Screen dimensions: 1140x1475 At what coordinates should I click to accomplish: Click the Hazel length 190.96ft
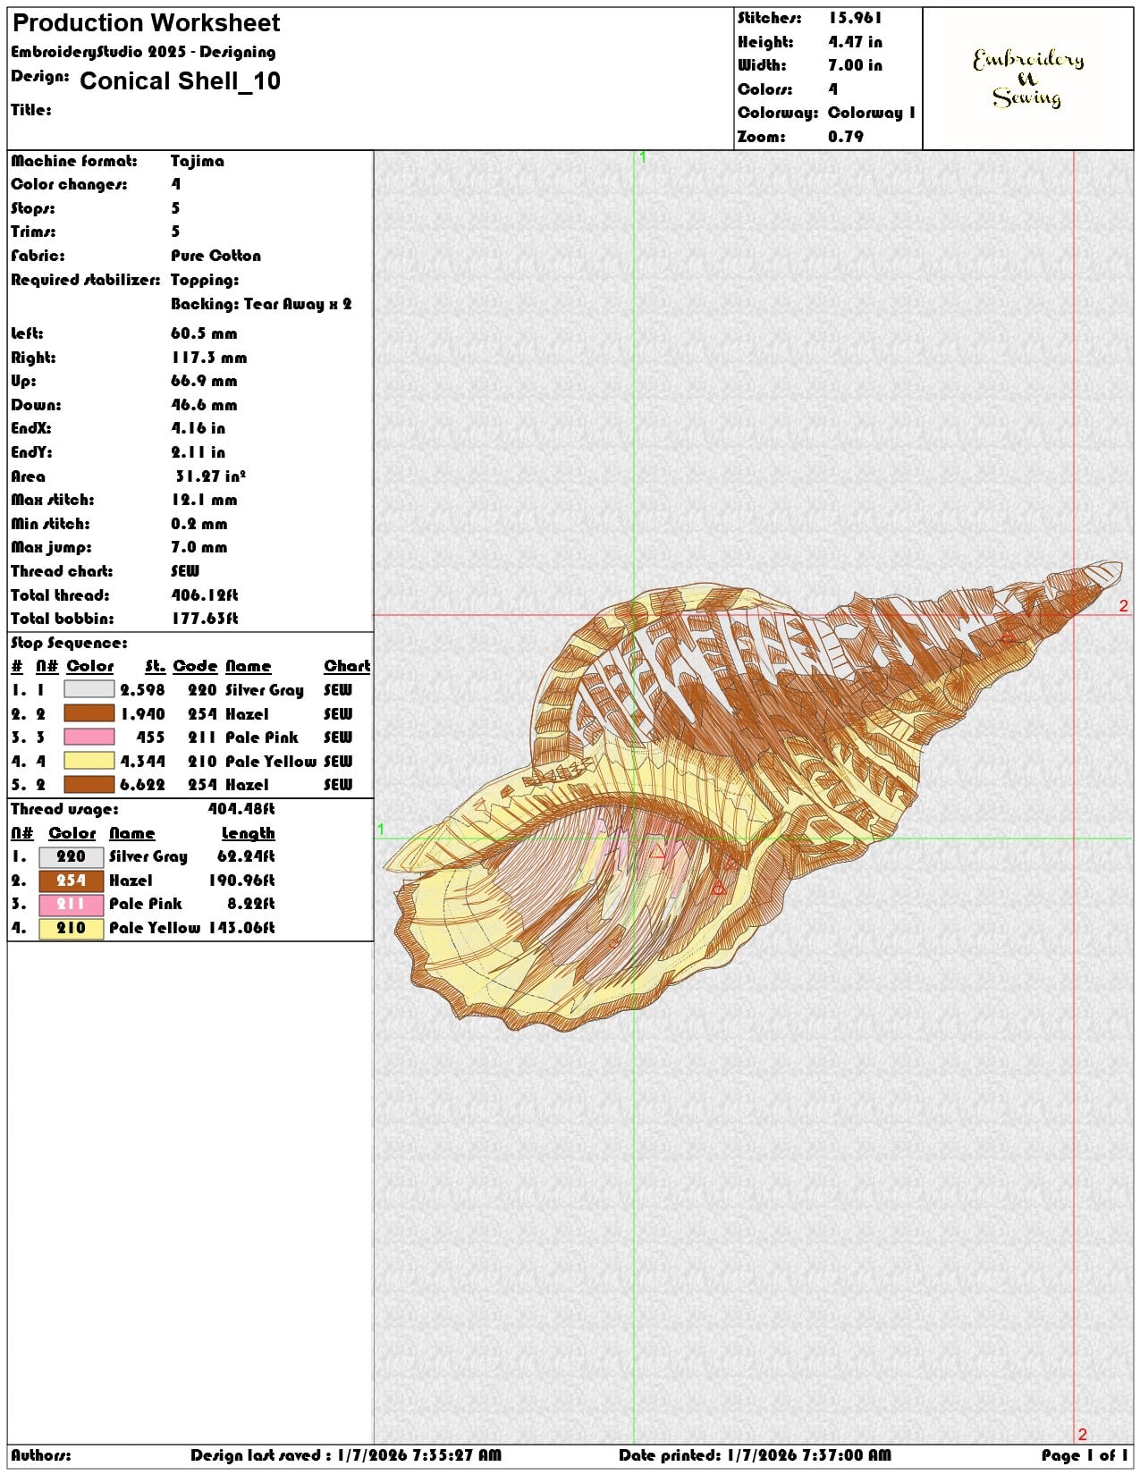[x=241, y=881]
